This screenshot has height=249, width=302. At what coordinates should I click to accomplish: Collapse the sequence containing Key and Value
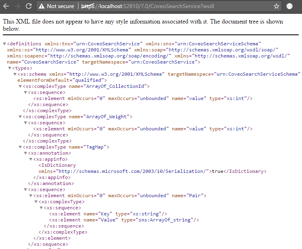pos(41,208)
